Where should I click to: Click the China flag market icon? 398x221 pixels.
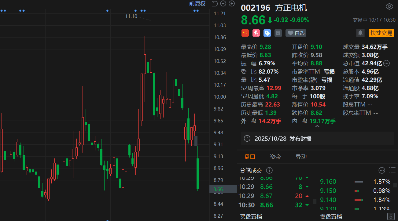tap(245, 33)
